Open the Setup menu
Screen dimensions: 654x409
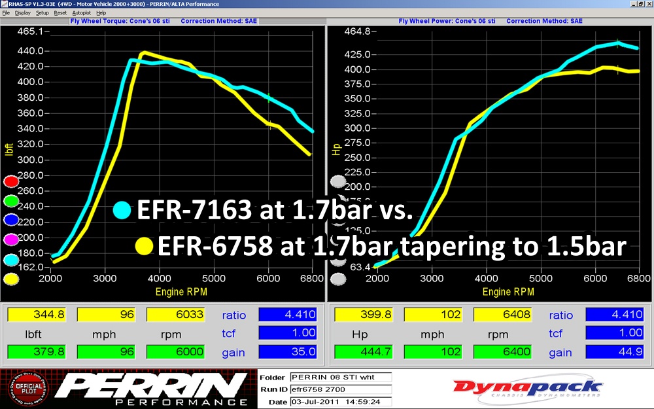[x=42, y=13]
